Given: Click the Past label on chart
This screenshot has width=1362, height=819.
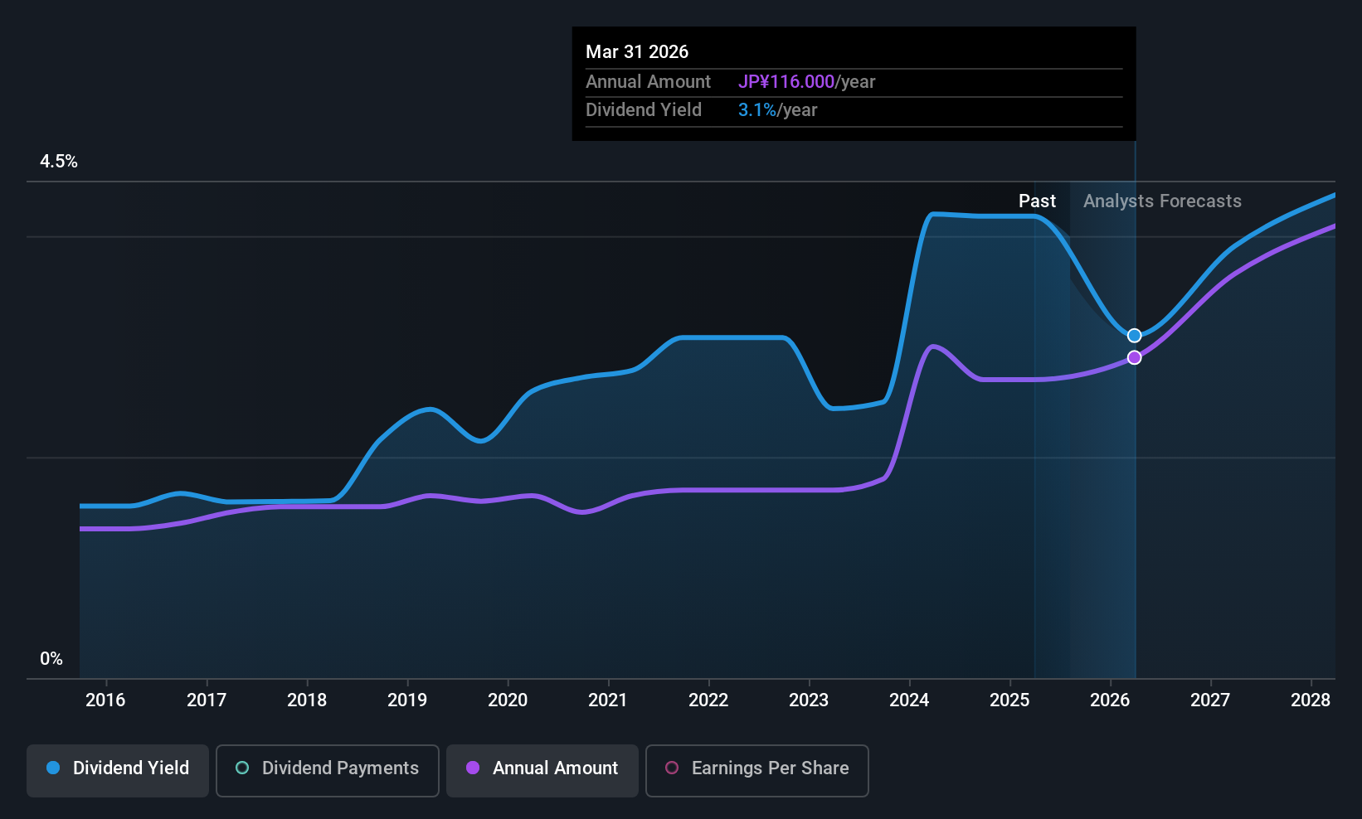Looking at the screenshot, I should [1037, 201].
